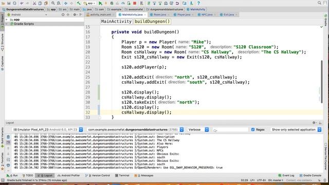The width and height of the screenshot is (329, 185).
Task: Open the Verbose log level dropdown
Action: 198,129
